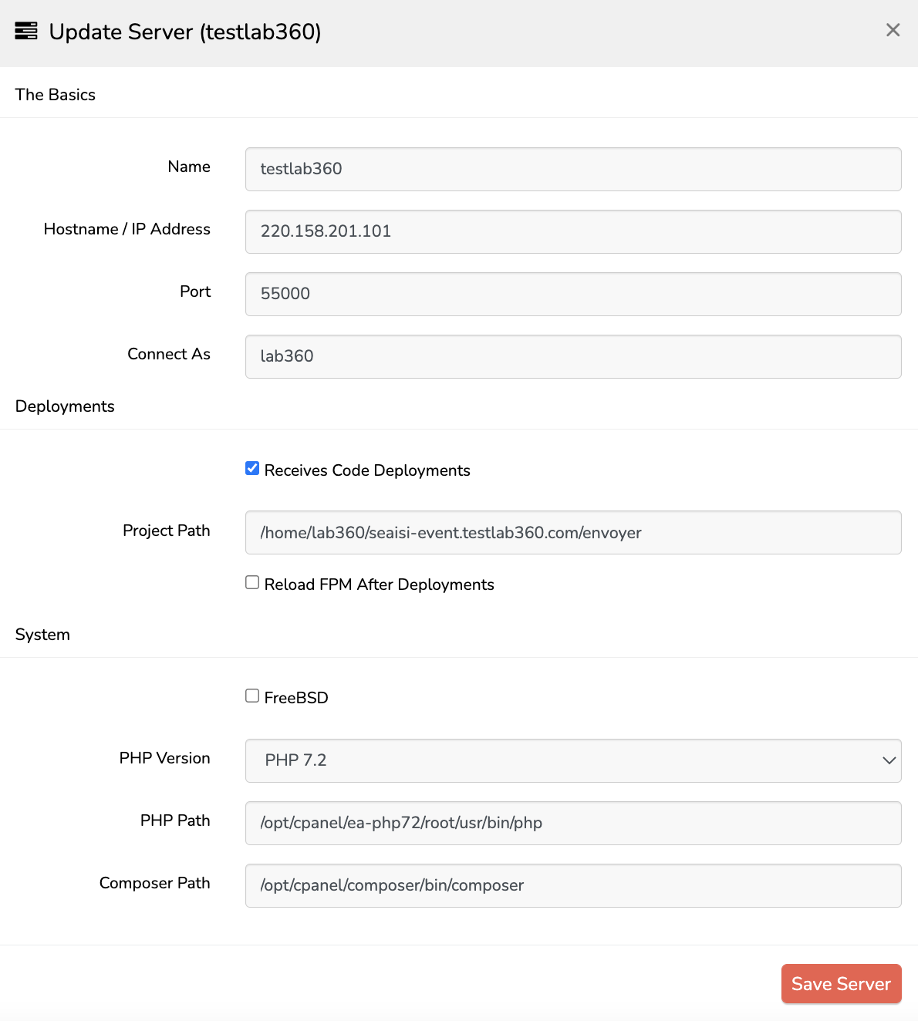Image resolution: width=918 pixels, height=1021 pixels.
Task: Tick the FreeBSD checkbox
Action: pos(252,696)
